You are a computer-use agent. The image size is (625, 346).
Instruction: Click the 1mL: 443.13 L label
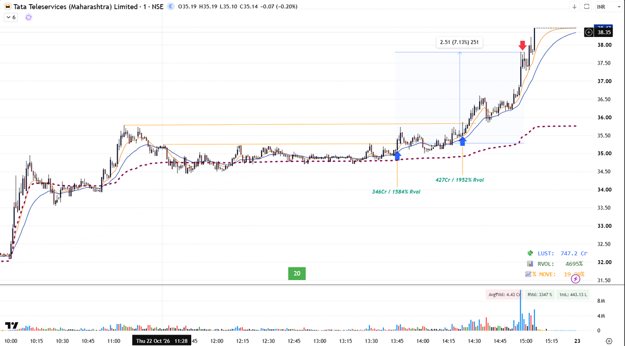[573, 294]
